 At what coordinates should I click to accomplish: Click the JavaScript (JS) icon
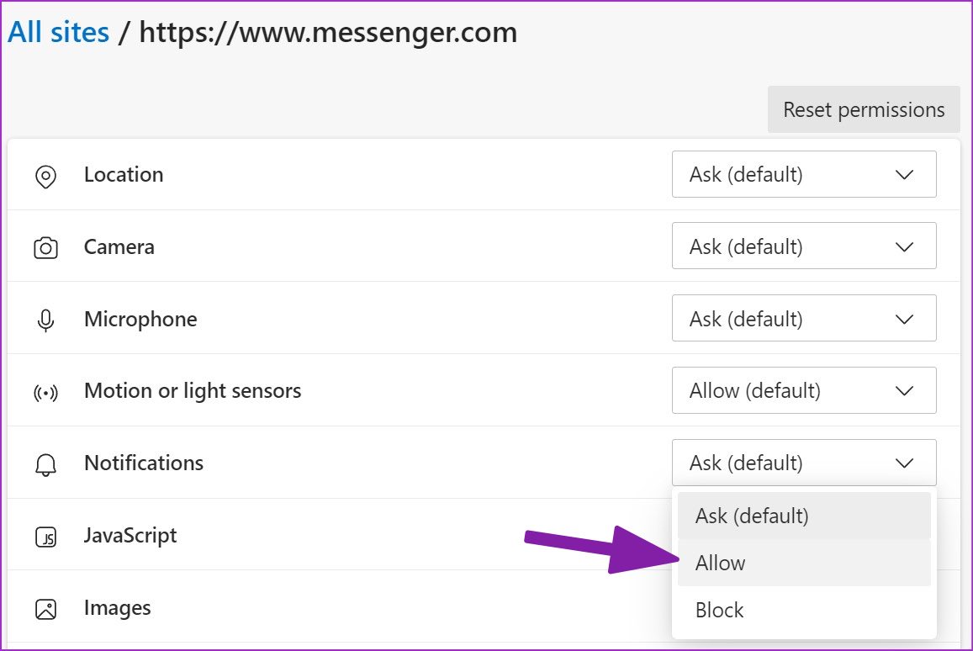[46, 535]
